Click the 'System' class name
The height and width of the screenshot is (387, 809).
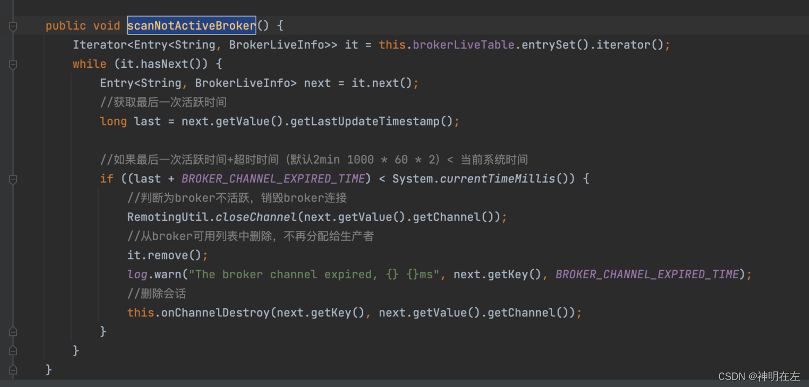tap(413, 179)
